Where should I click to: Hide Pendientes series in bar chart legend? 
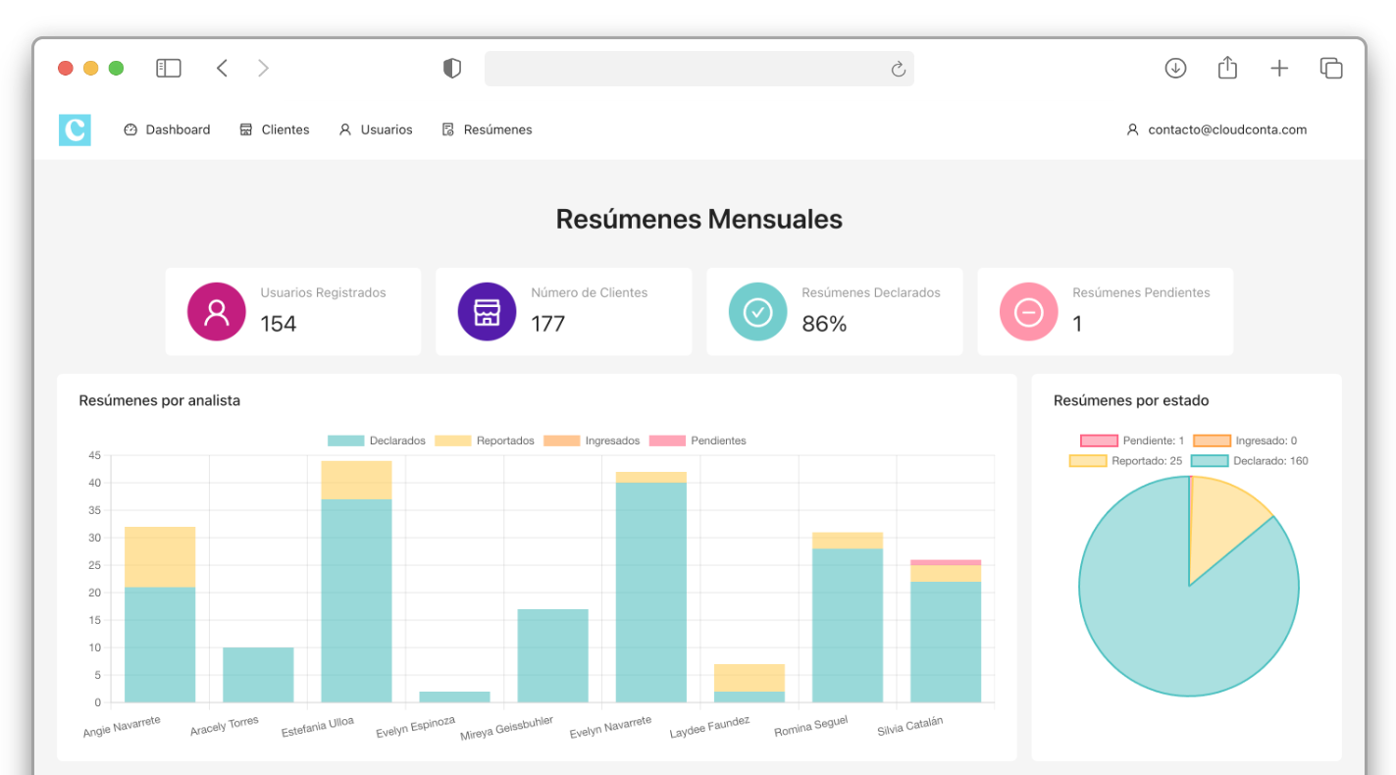coord(698,441)
